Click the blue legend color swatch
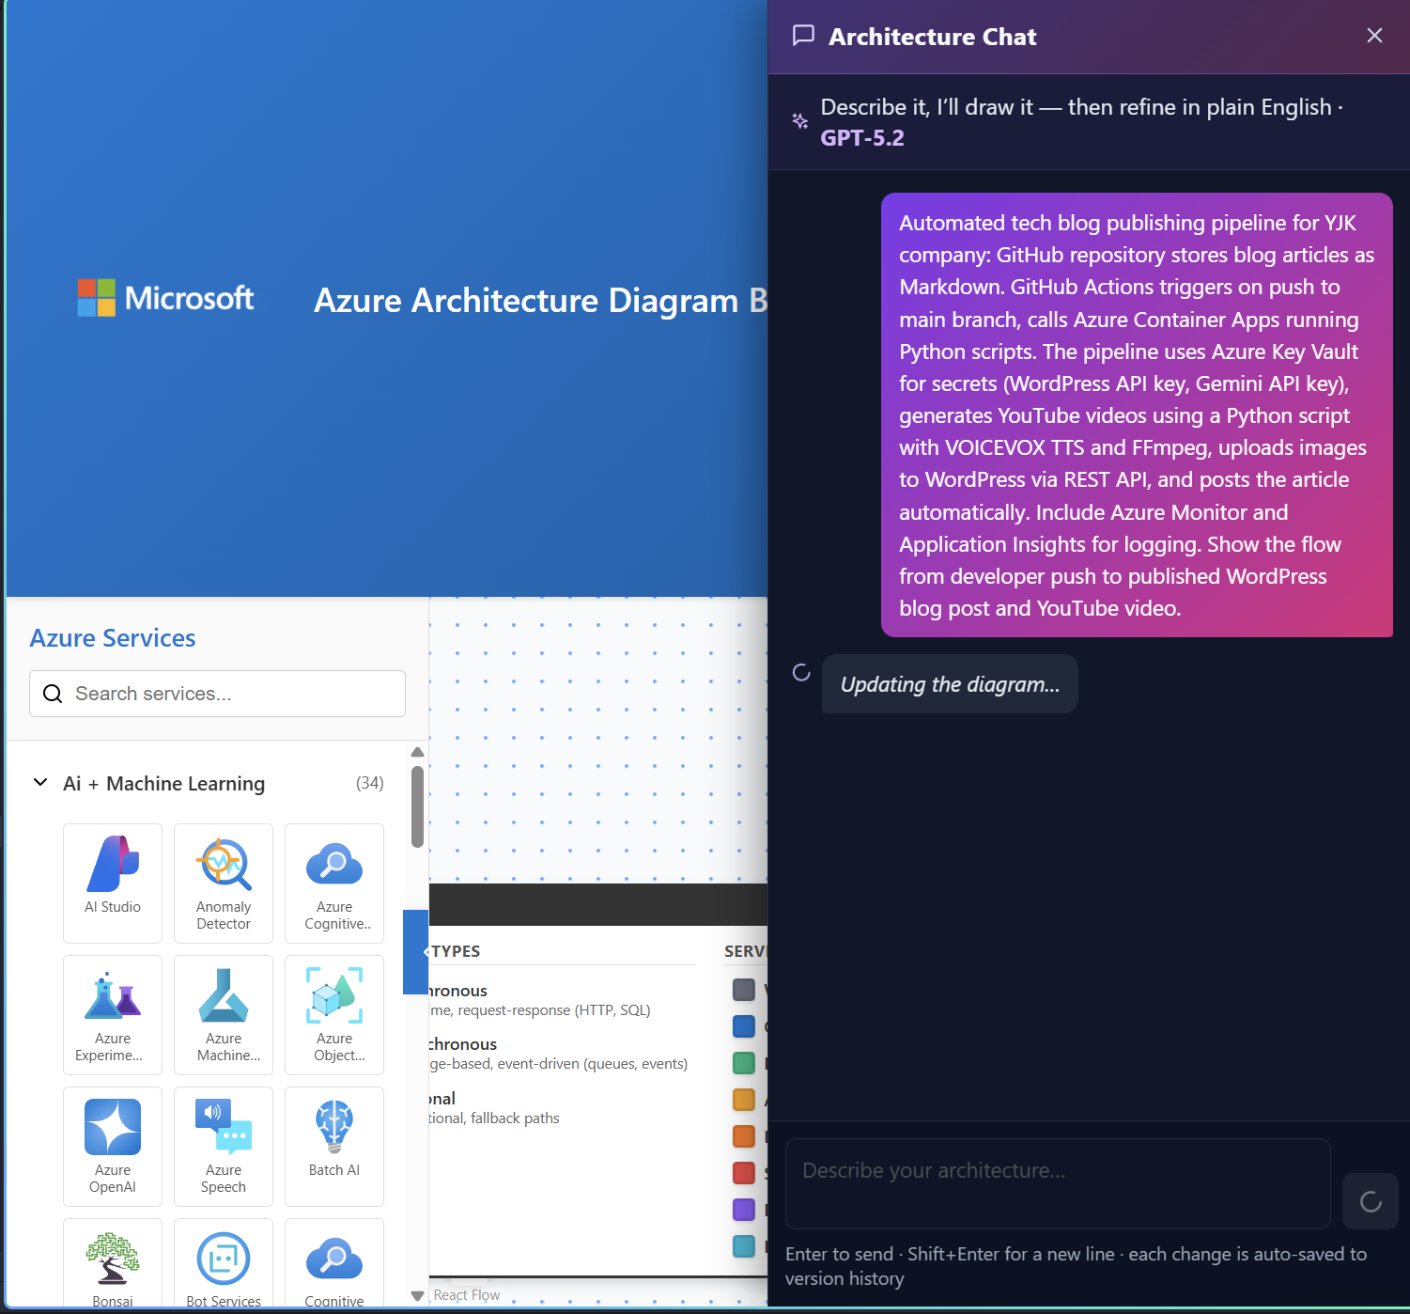1410x1314 pixels. tap(744, 1026)
